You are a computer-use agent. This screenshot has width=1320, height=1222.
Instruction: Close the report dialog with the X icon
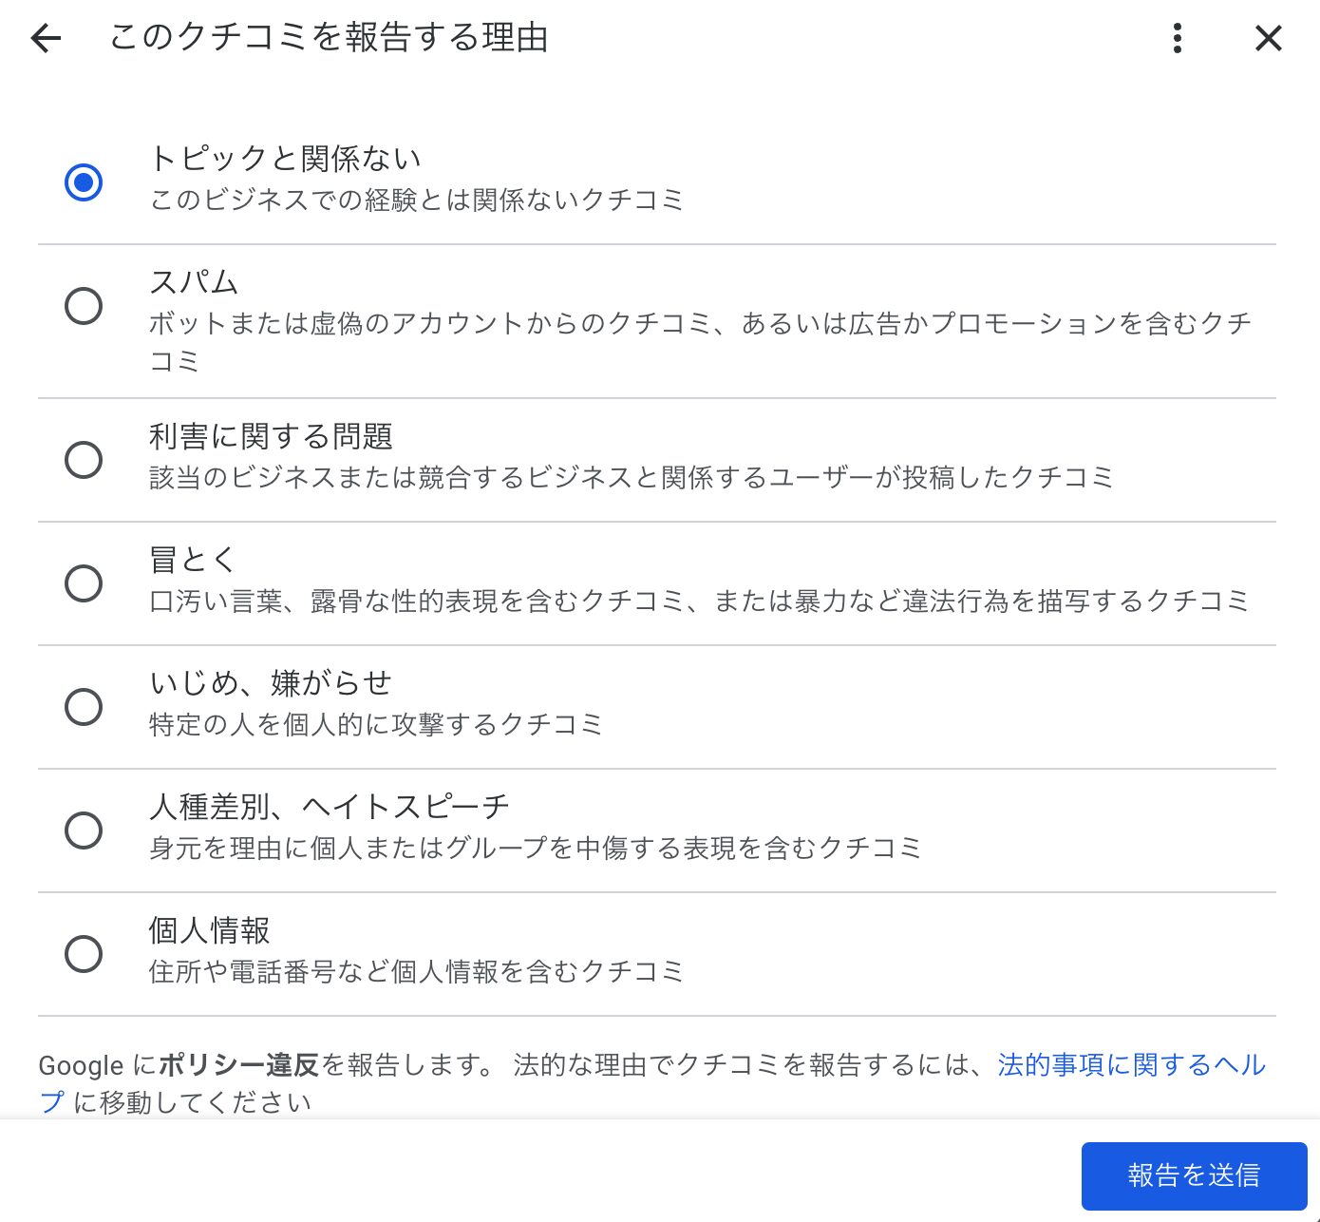tap(1267, 38)
